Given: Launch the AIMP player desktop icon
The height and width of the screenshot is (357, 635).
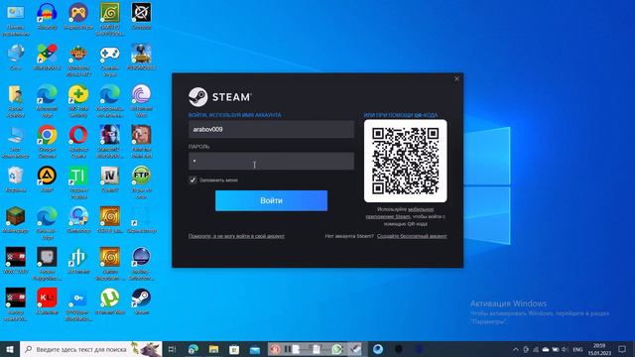Looking at the screenshot, I should 47,176.
